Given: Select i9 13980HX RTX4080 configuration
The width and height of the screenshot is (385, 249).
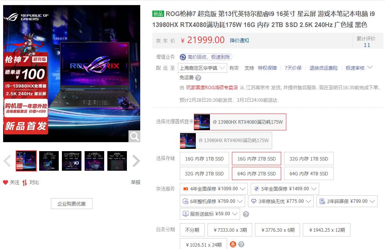Looking at the screenshot, I should 240,122.
